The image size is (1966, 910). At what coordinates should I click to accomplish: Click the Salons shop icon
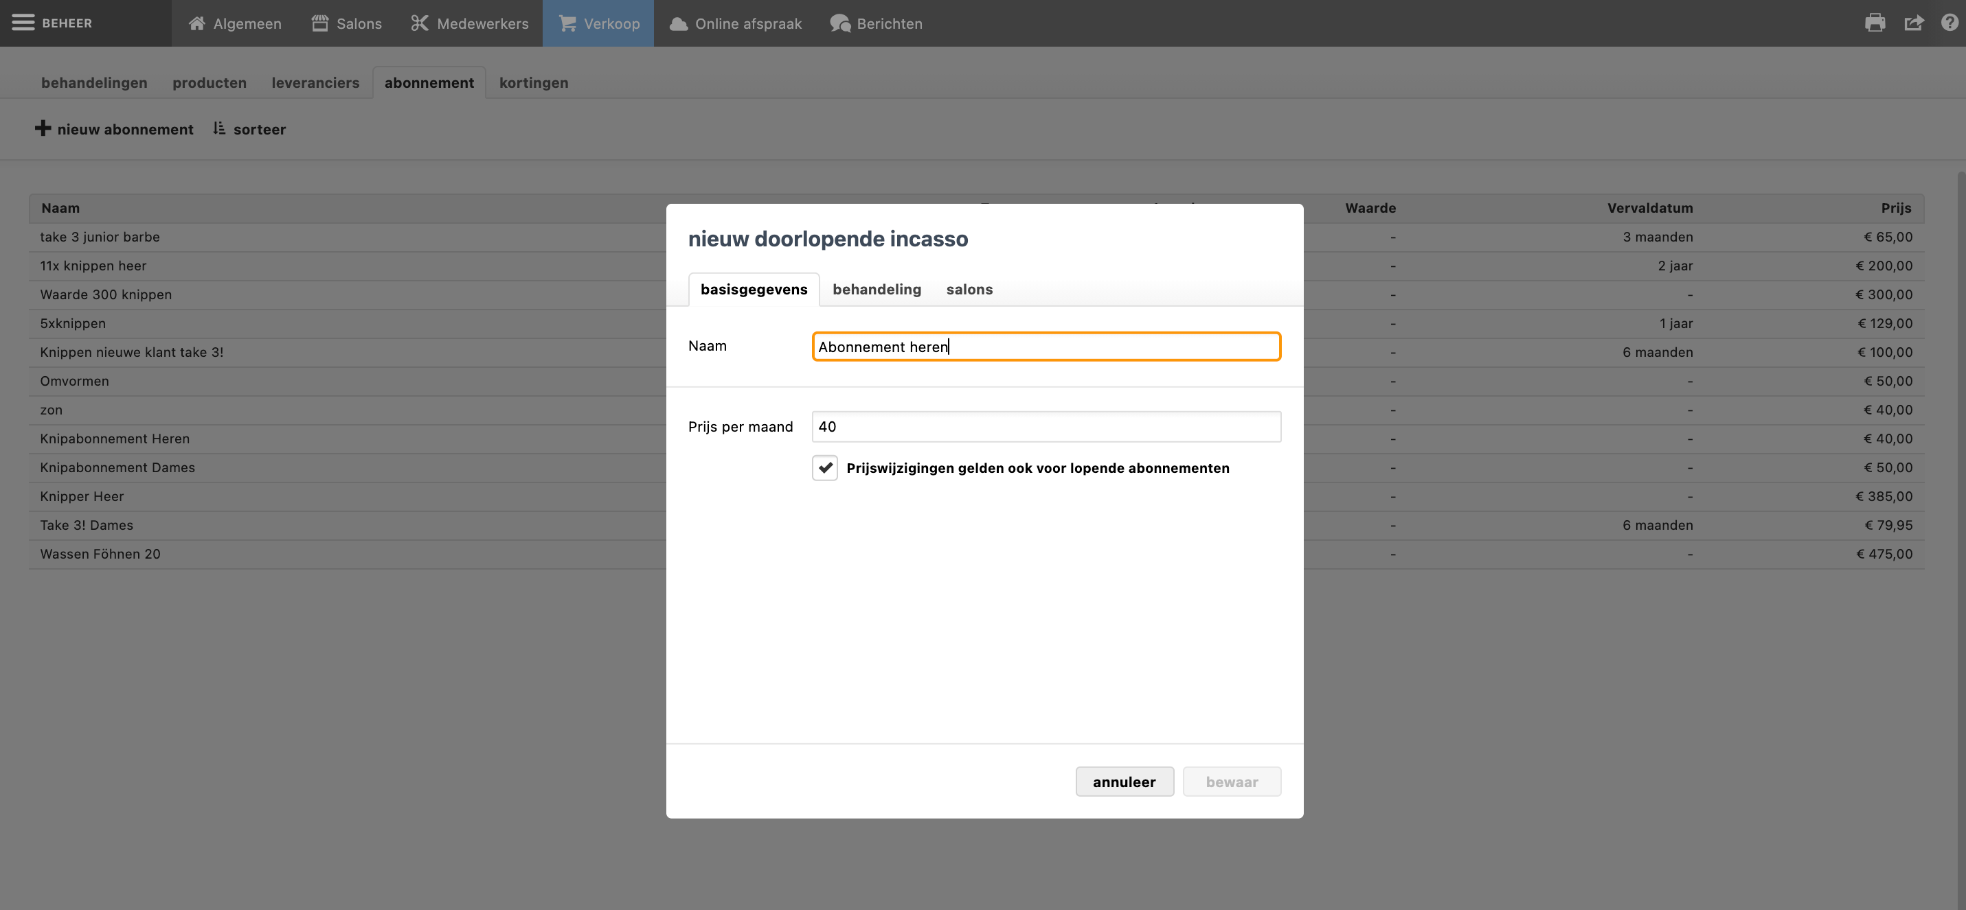pos(320,23)
